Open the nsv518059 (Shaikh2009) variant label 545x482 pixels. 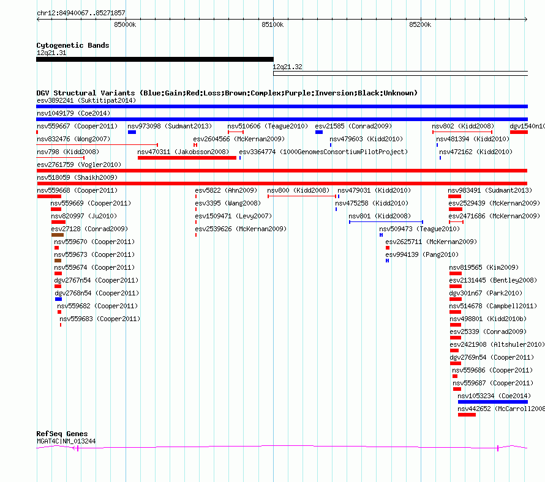pos(77,177)
